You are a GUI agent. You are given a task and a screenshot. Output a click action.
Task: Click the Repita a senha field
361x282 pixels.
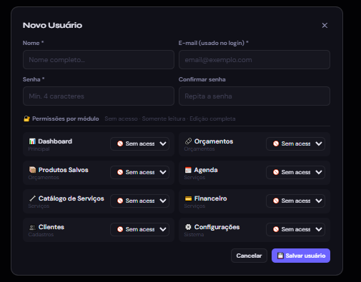254,96
